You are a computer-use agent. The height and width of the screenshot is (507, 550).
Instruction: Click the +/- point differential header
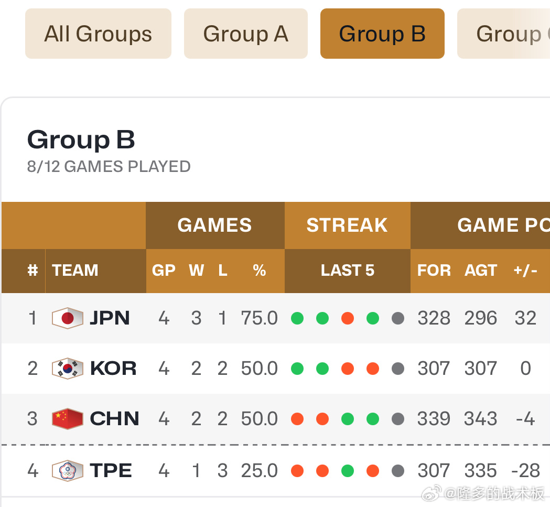(x=525, y=271)
